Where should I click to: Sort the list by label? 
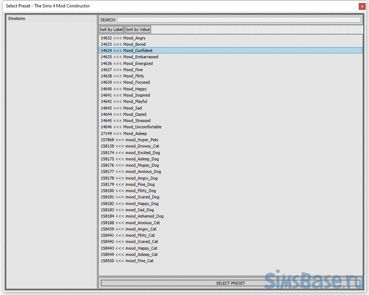point(111,29)
